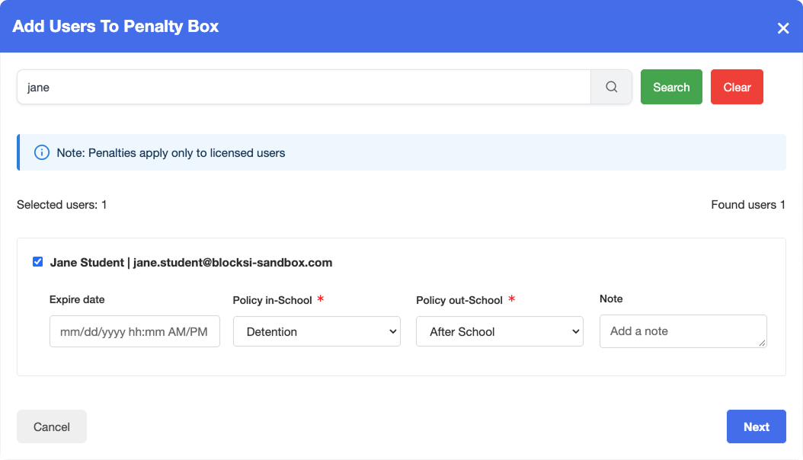Click the blue Next button

click(756, 426)
